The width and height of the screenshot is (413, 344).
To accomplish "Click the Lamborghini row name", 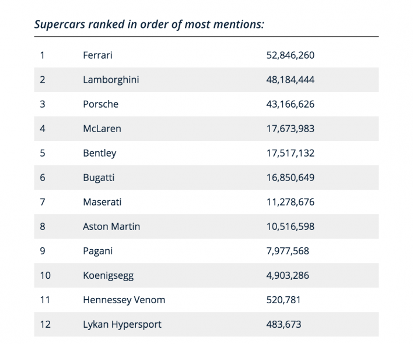I will point(111,80).
